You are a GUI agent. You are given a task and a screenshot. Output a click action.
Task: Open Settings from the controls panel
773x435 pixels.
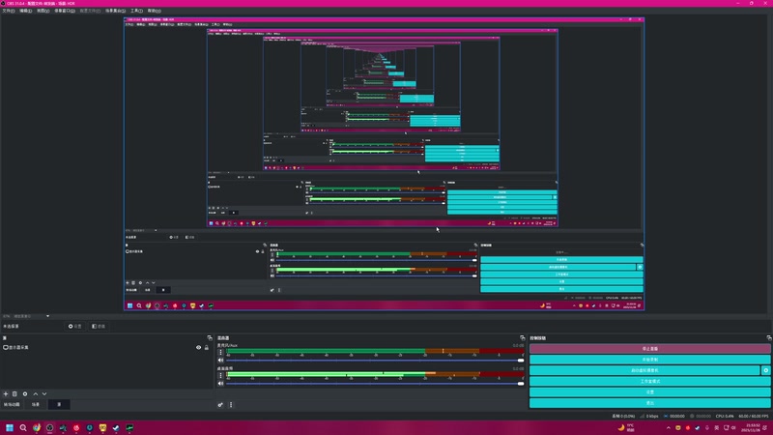[x=649, y=392]
